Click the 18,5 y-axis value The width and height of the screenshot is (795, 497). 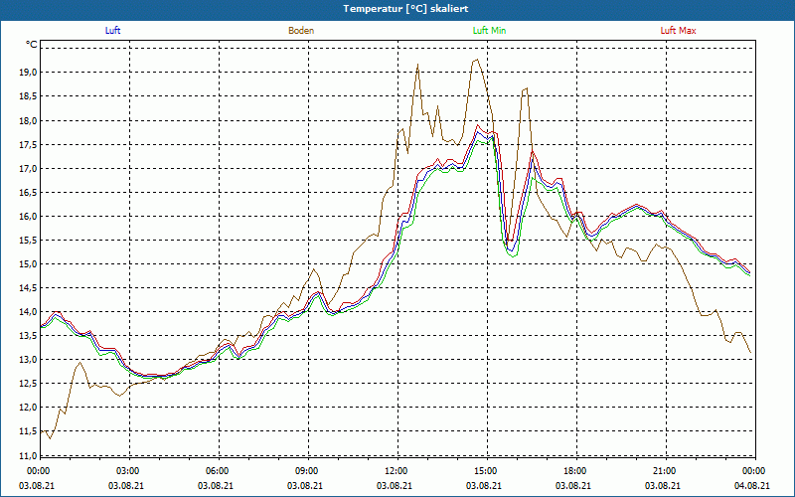point(29,96)
